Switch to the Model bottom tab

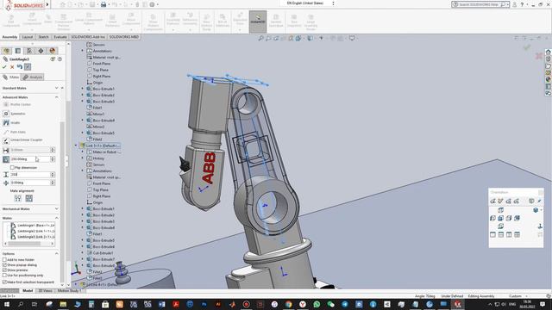point(28,291)
